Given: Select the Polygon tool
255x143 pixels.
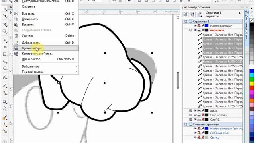Looking at the screenshot, I should click(5, 68).
